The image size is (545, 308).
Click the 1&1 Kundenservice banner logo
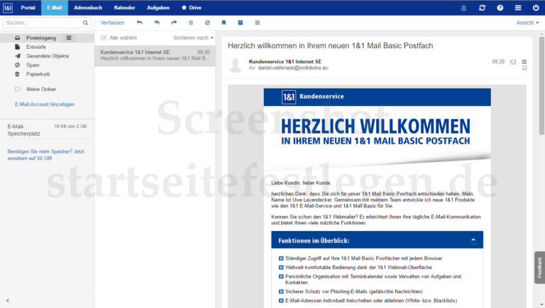[289, 97]
